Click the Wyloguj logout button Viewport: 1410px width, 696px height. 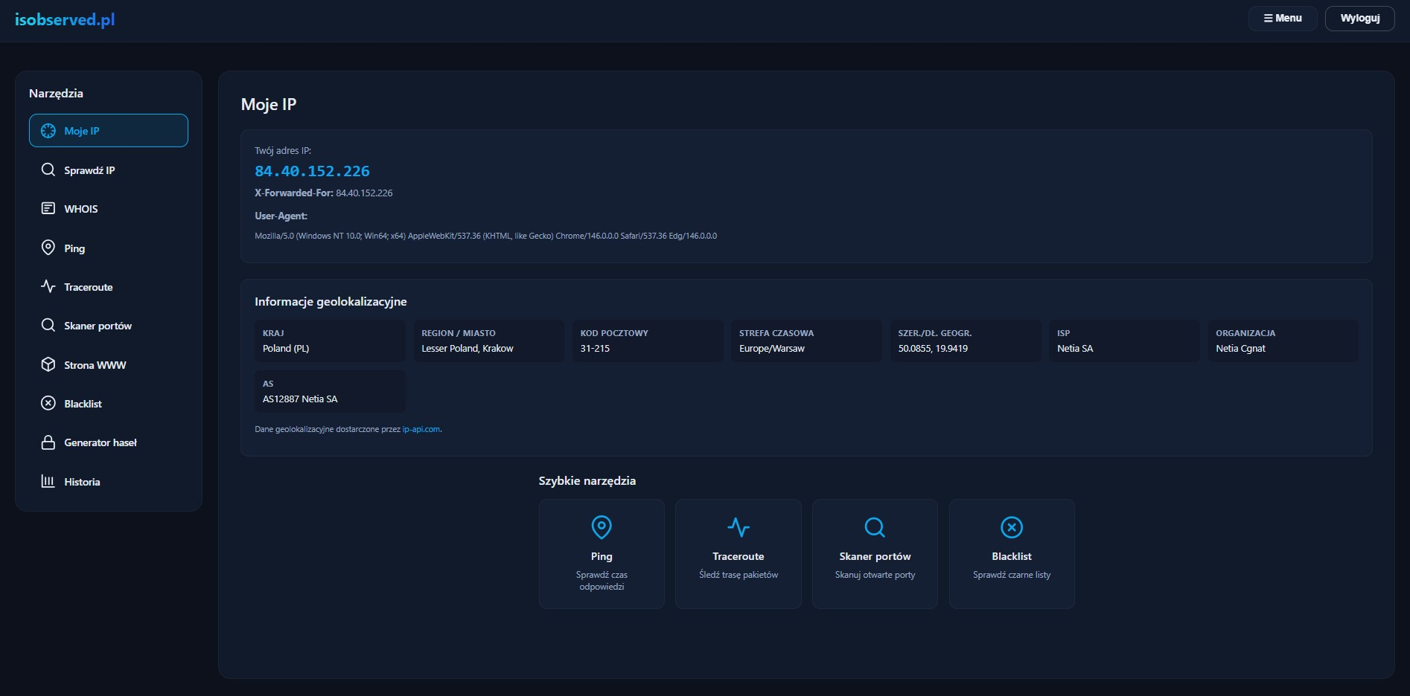click(x=1360, y=18)
